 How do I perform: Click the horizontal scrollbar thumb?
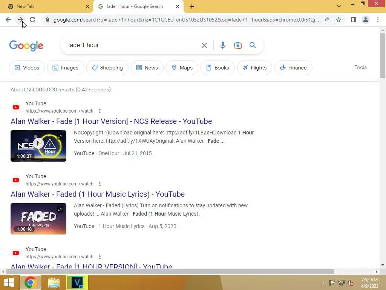click(x=170, y=272)
